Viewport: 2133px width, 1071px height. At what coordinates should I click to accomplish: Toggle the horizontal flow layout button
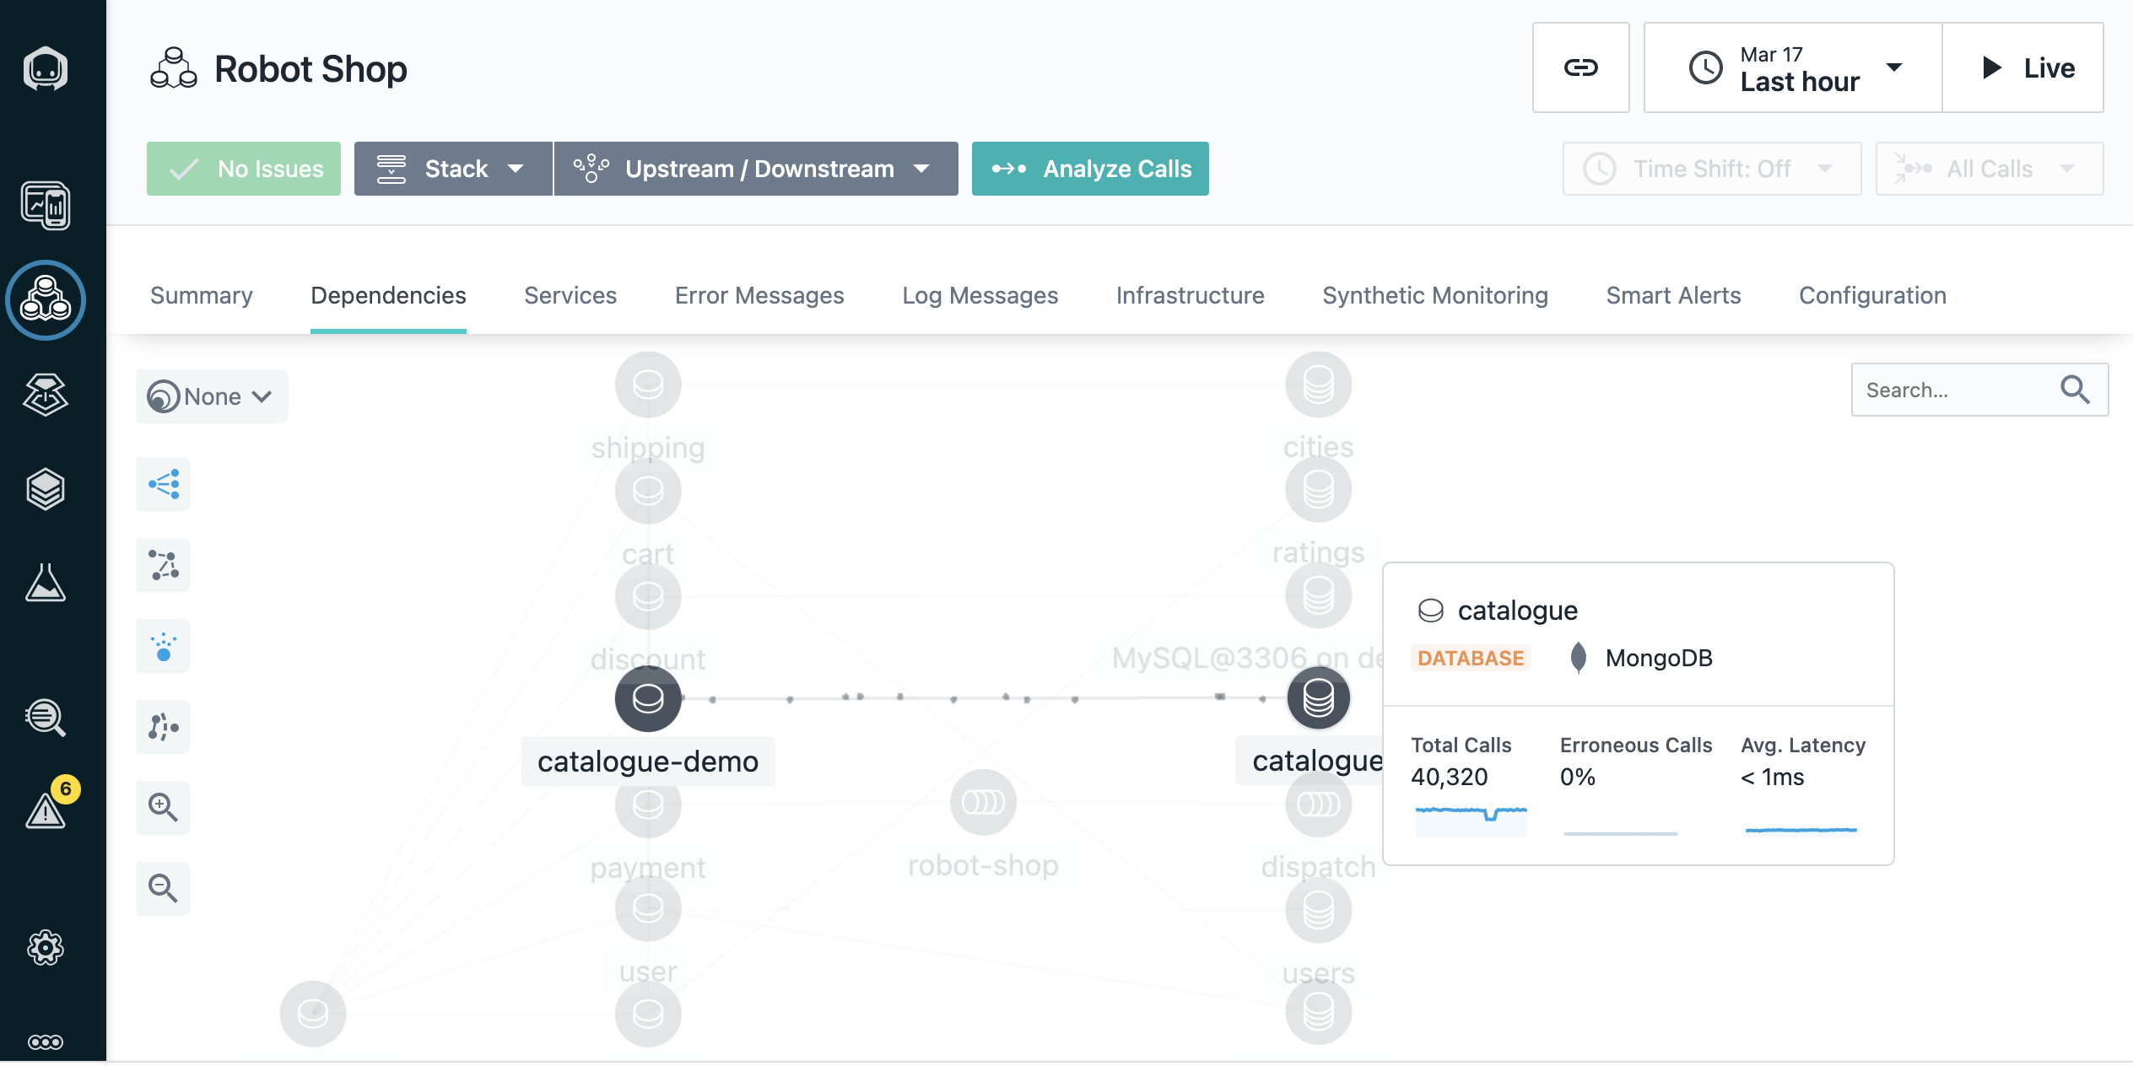pos(163,484)
